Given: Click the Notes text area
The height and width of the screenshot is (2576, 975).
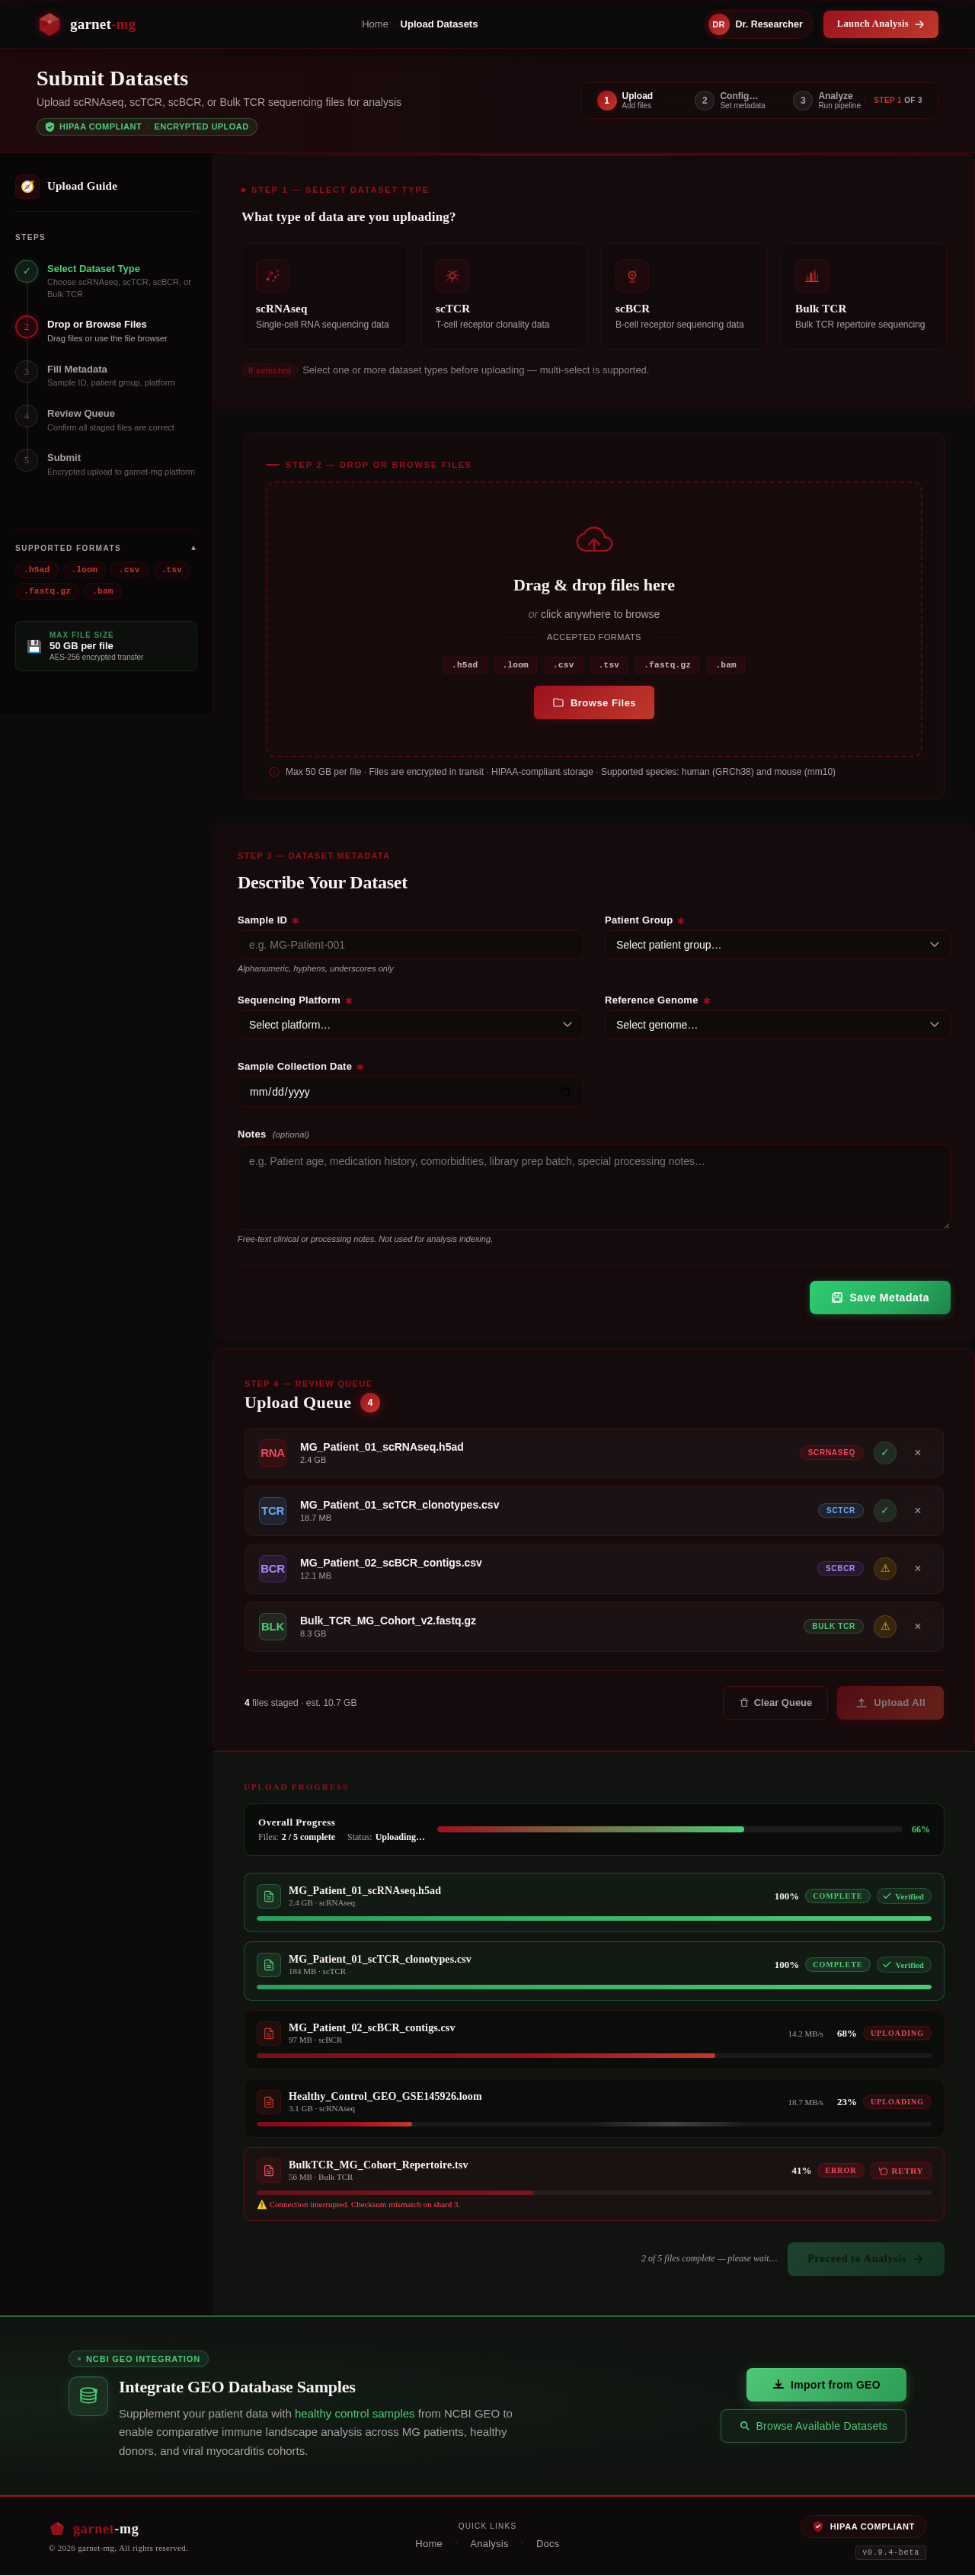Looking at the screenshot, I should [x=594, y=1187].
